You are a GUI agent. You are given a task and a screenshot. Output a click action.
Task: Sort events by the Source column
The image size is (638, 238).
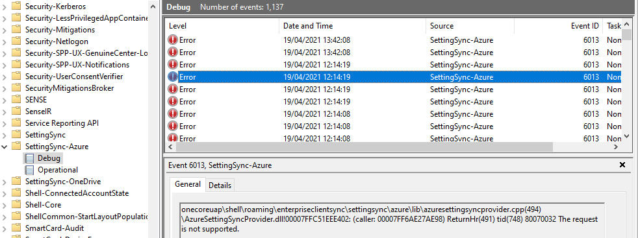[470, 26]
